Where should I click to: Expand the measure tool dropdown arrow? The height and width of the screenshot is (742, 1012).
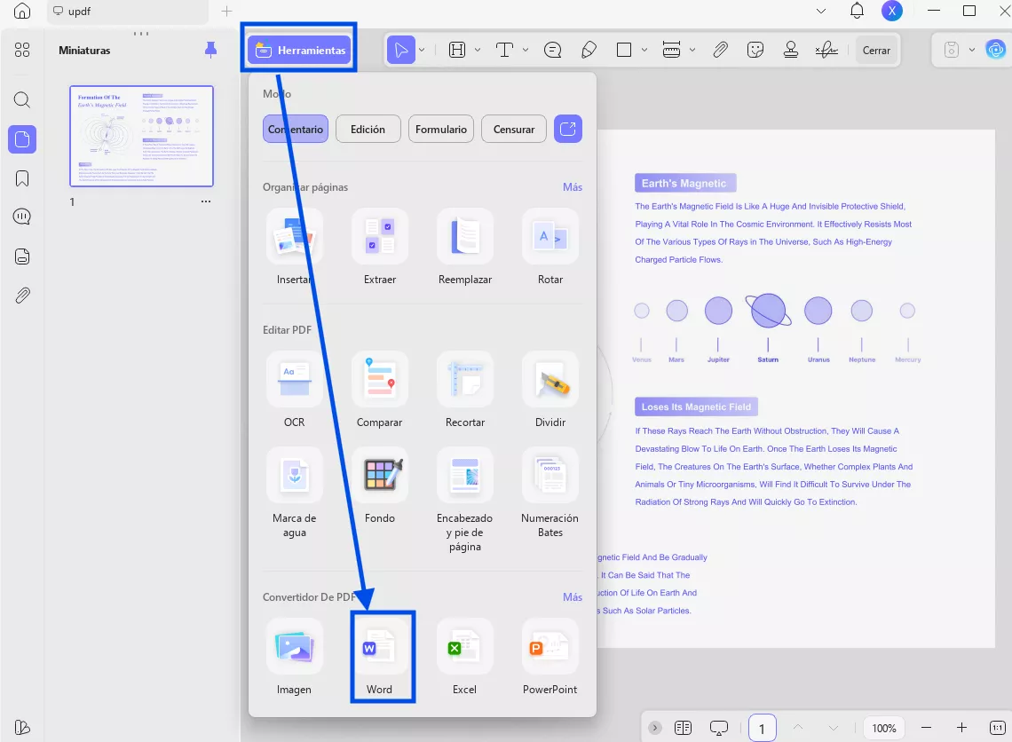(692, 50)
